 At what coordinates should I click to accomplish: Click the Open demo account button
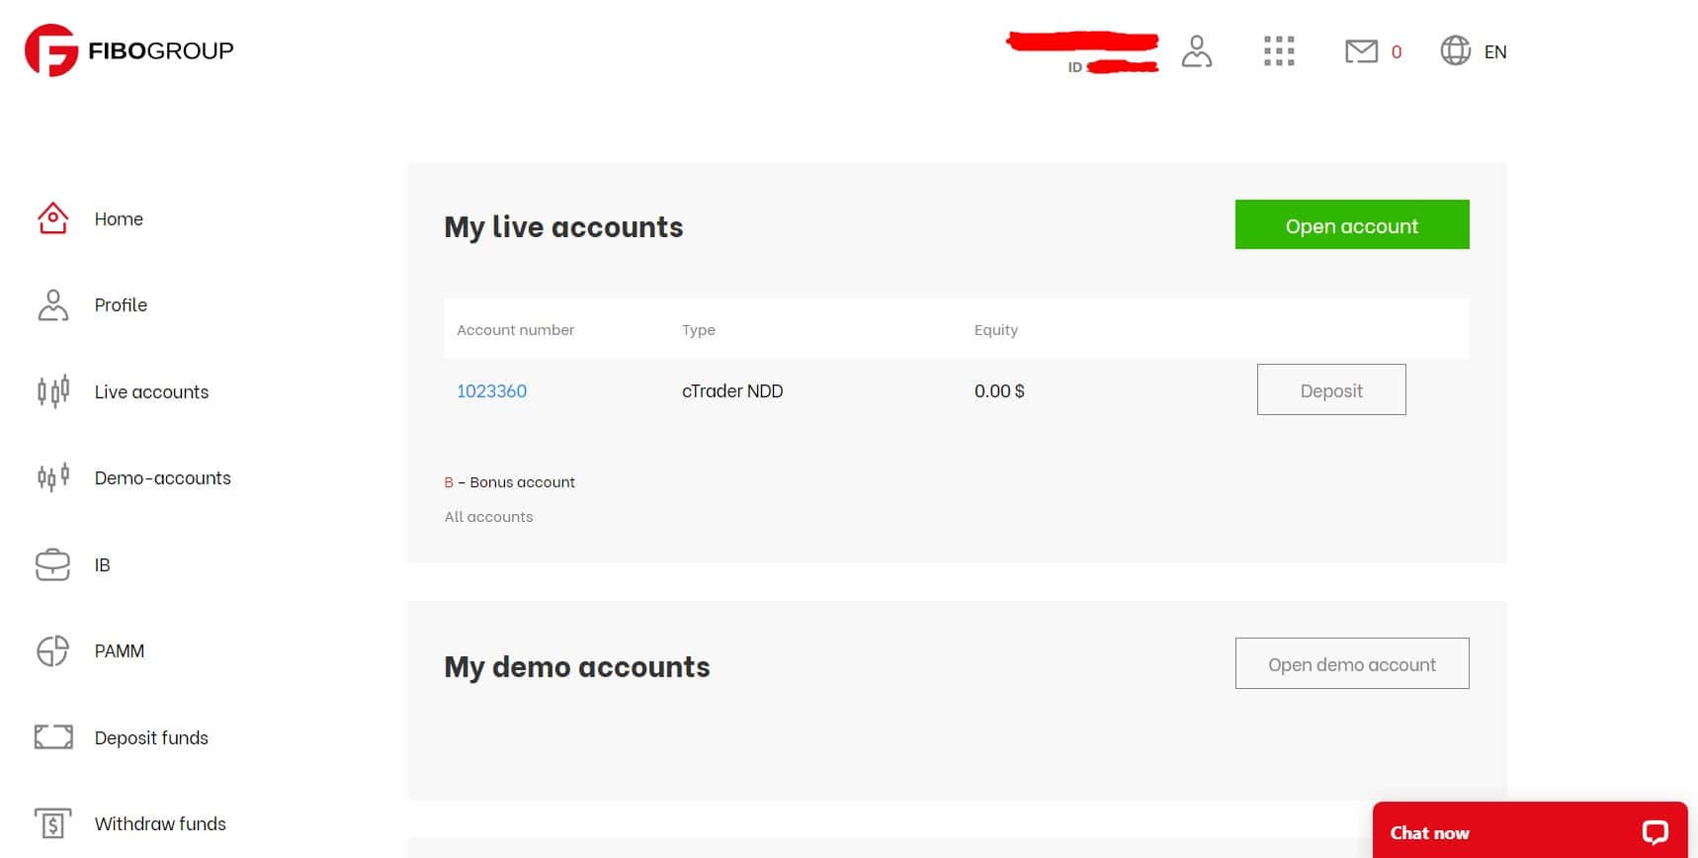click(1351, 664)
